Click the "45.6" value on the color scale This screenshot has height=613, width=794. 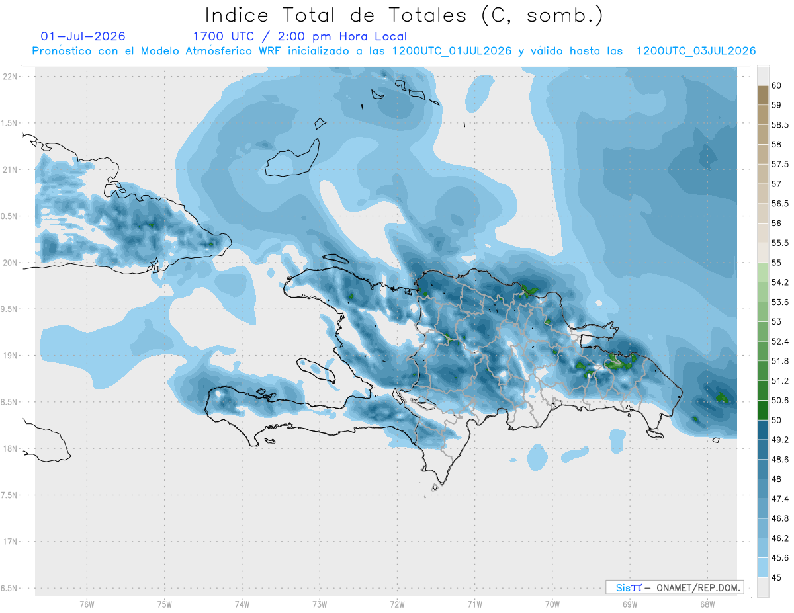(779, 557)
